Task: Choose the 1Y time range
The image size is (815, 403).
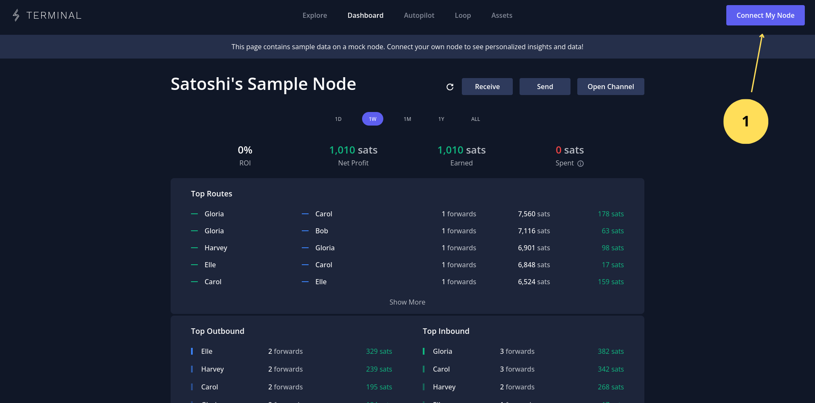Action: pos(441,119)
